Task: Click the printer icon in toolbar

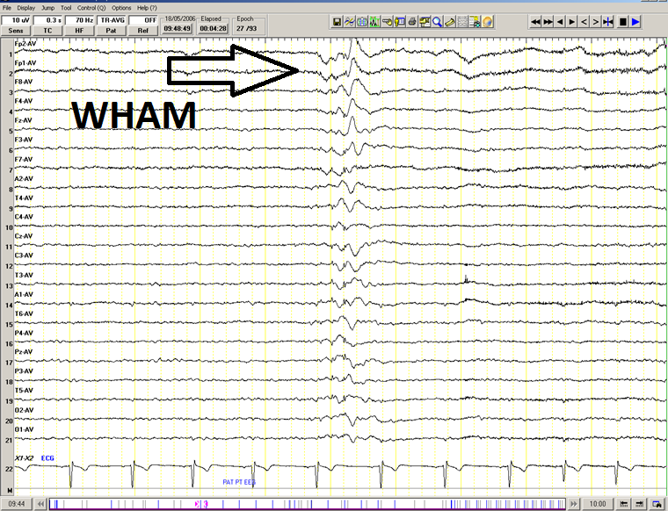Action: (411, 22)
